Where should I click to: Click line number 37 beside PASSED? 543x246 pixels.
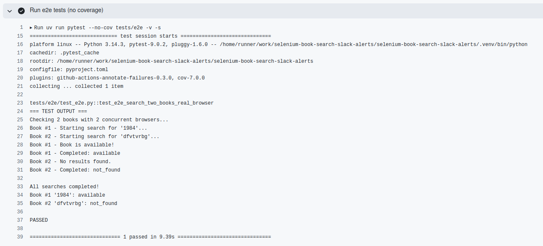[x=20, y=220]
